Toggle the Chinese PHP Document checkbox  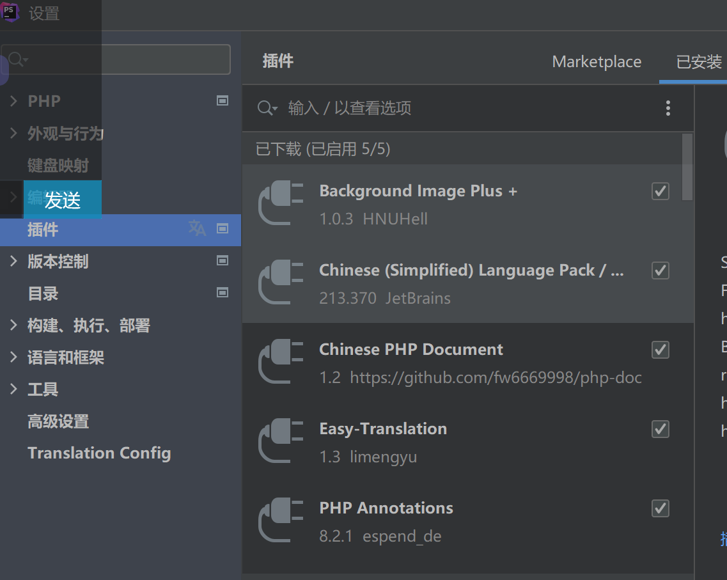coord(661,350)
